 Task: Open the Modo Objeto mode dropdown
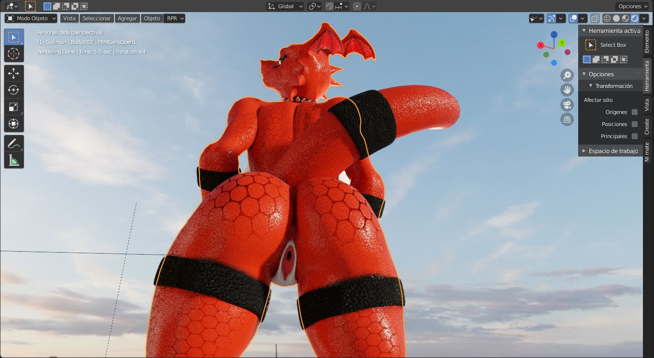pos(31,18)
